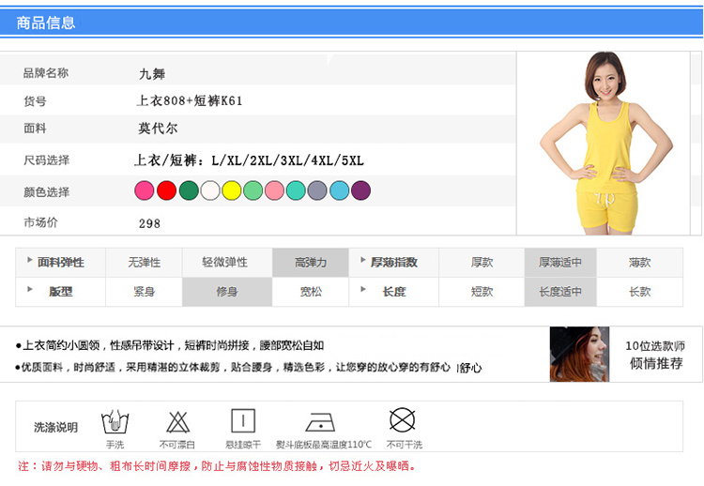
Task: Pick the purple color swatch
Action: [x=361, y=191]
